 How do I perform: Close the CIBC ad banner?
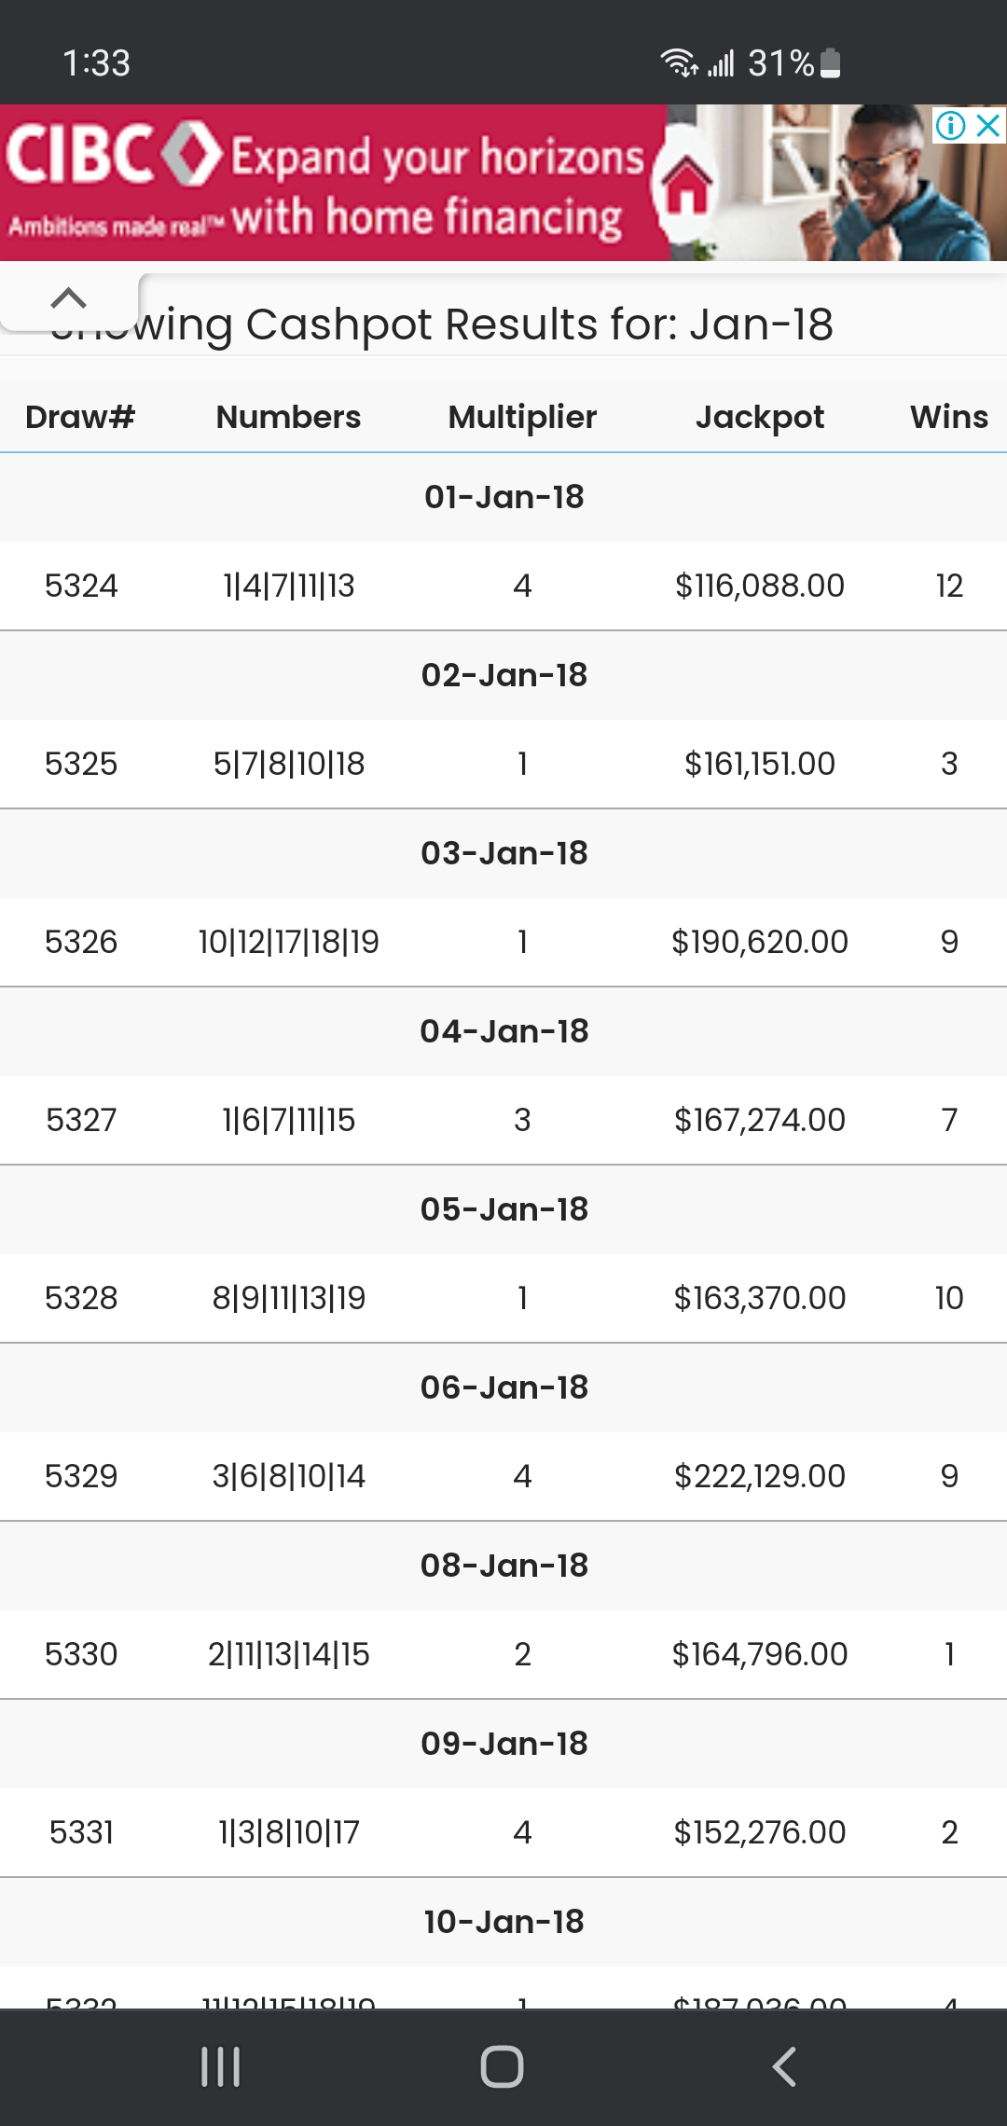click(x=987, y=125)
